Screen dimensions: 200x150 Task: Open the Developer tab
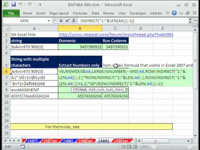tap(138, 13)
